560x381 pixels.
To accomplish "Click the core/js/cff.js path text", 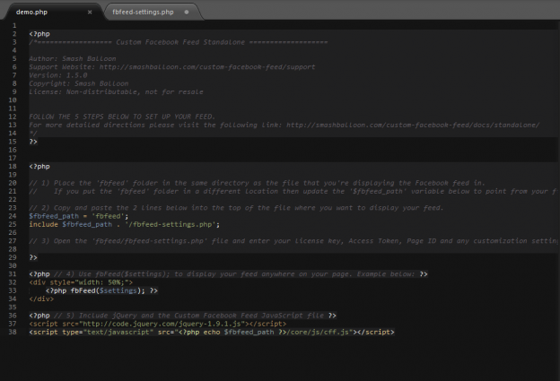I will pos(319,332).
